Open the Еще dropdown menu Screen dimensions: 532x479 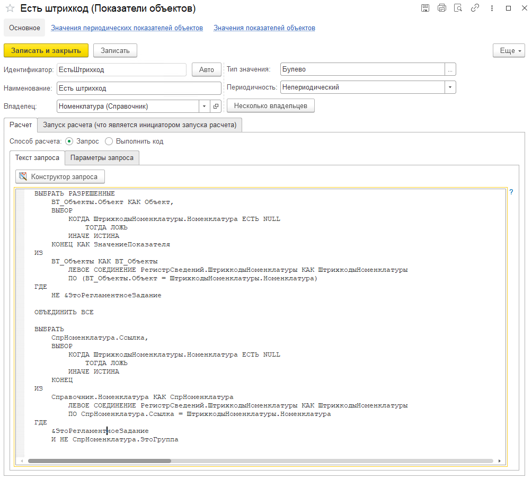tap(509, 50)
